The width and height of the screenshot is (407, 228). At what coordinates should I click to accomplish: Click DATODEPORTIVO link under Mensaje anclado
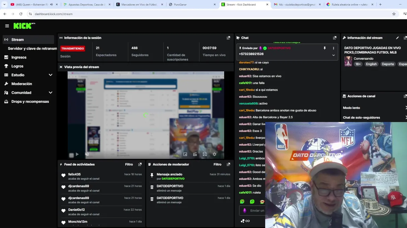[x=173, y=179]
